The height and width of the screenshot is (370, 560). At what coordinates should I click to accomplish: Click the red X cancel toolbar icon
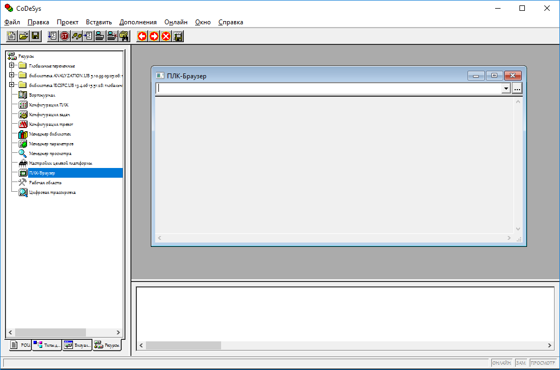pyautogui.click(x=166, y=36)
